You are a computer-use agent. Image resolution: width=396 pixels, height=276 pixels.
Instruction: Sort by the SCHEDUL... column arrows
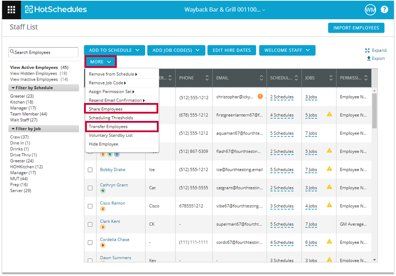pyautogui.click(x=296, y=78)
